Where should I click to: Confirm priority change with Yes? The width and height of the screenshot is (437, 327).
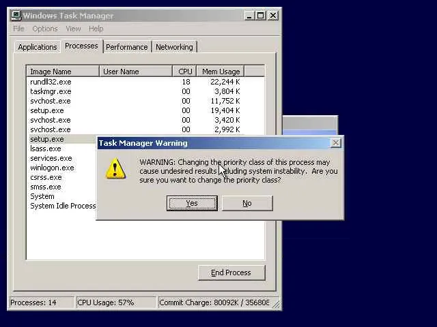(192, 203)
